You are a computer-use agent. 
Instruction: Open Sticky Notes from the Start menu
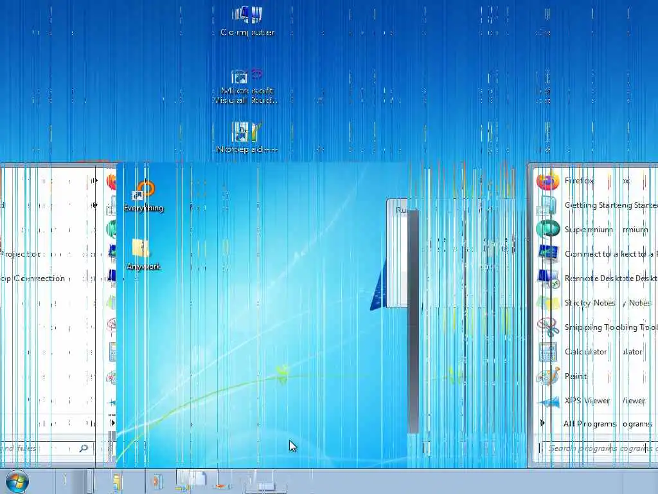(596, 303)
